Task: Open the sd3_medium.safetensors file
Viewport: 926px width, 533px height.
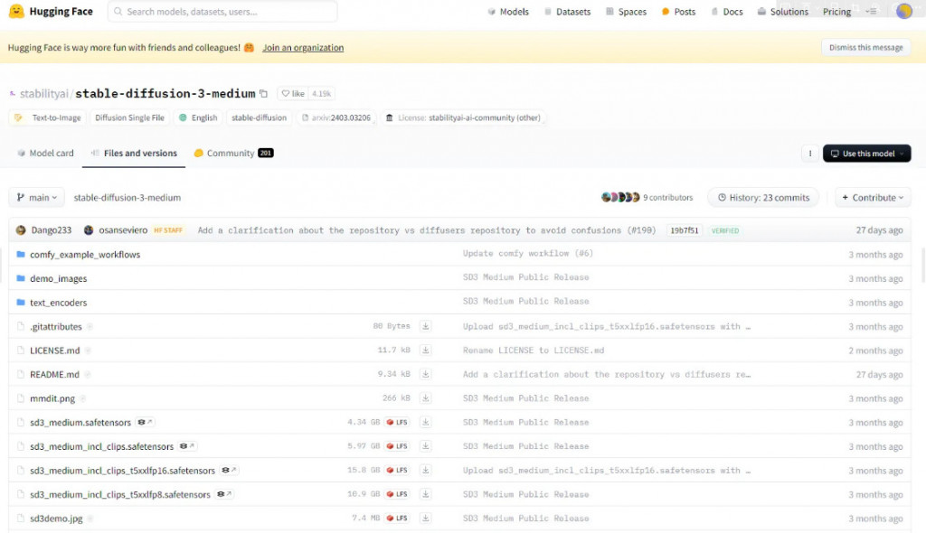Action: (80, 422)
